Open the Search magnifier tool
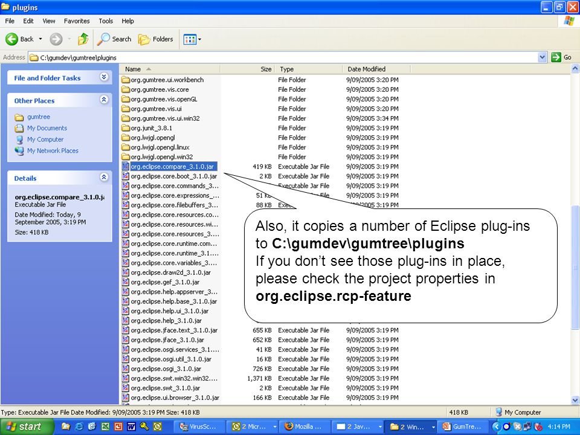 [x=114, y=39]
